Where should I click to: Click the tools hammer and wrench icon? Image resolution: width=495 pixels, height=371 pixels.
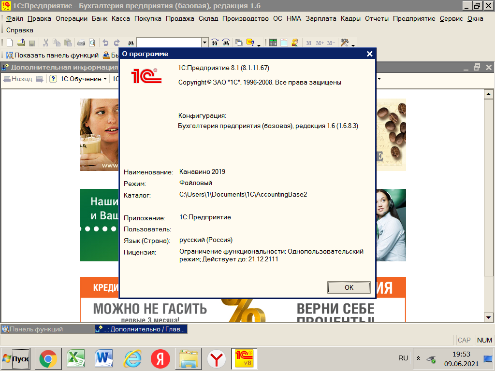click(344, 43)
